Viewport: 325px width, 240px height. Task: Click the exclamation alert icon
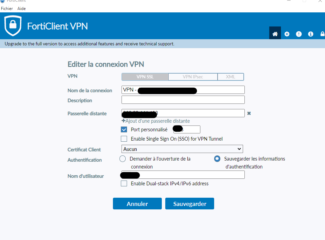pyautogui.click(x=299, y=34)
